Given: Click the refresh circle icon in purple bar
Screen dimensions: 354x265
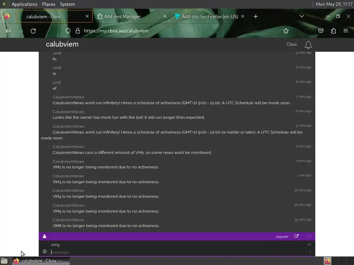Looking at the screenshot, I should (x=309, y=236).
